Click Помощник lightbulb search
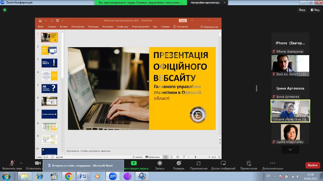Screen dimensions: 323x181 [180, 27]
